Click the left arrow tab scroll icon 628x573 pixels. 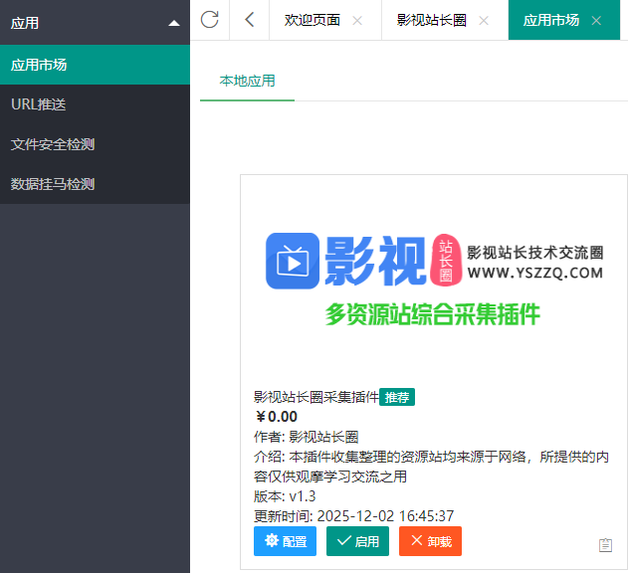249,20
